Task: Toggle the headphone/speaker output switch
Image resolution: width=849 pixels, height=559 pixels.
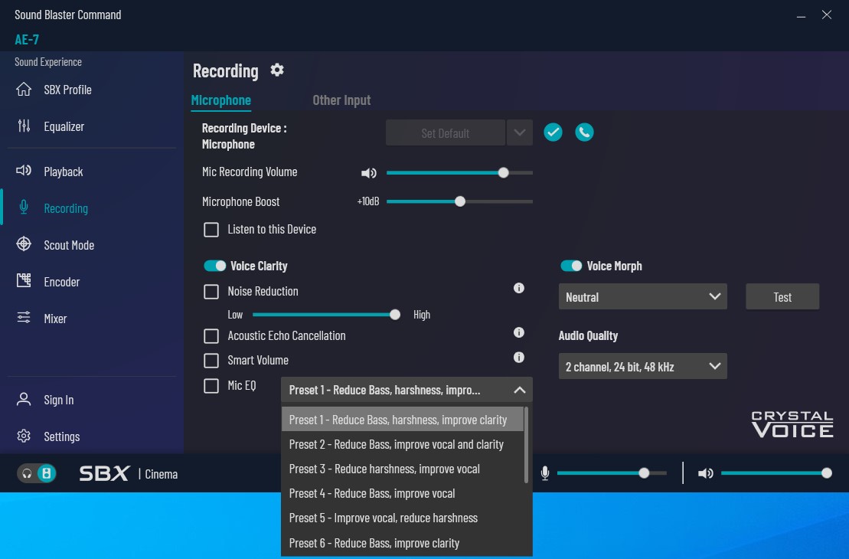Action: [x=36, y=473]
